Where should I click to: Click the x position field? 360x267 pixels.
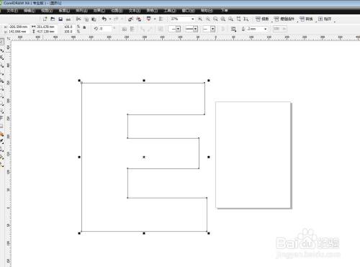coord(18,27)
